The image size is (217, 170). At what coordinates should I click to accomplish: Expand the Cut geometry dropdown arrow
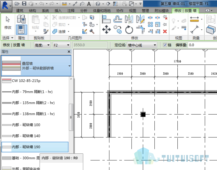(69, 25)
